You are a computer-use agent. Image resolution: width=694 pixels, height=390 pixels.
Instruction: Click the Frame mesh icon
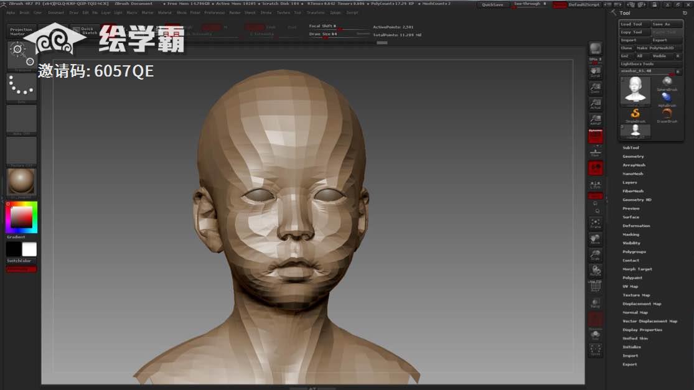tap(595, 224)
